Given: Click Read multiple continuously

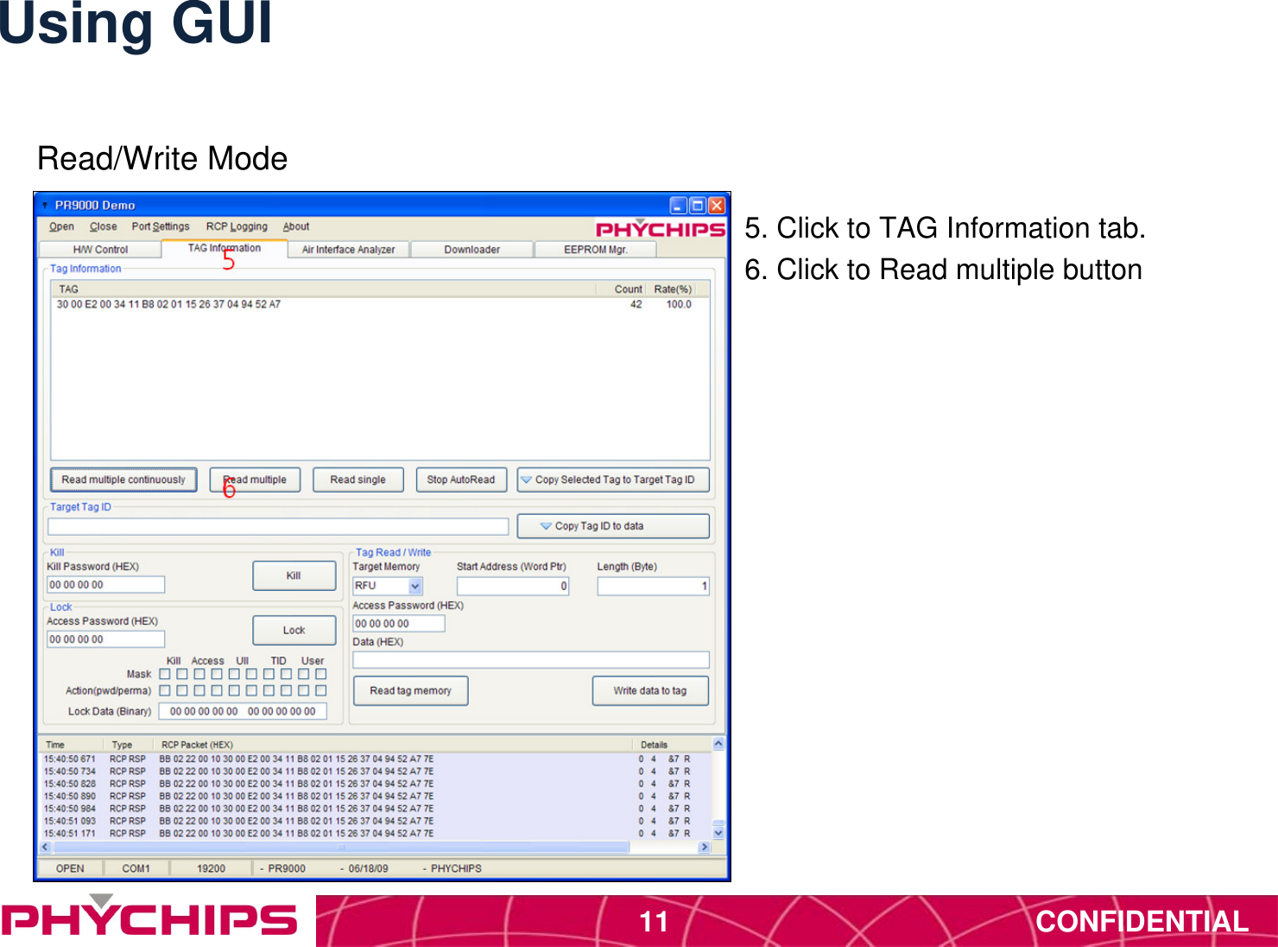Looking at the screenshot, I should click(x=123, y=480).
